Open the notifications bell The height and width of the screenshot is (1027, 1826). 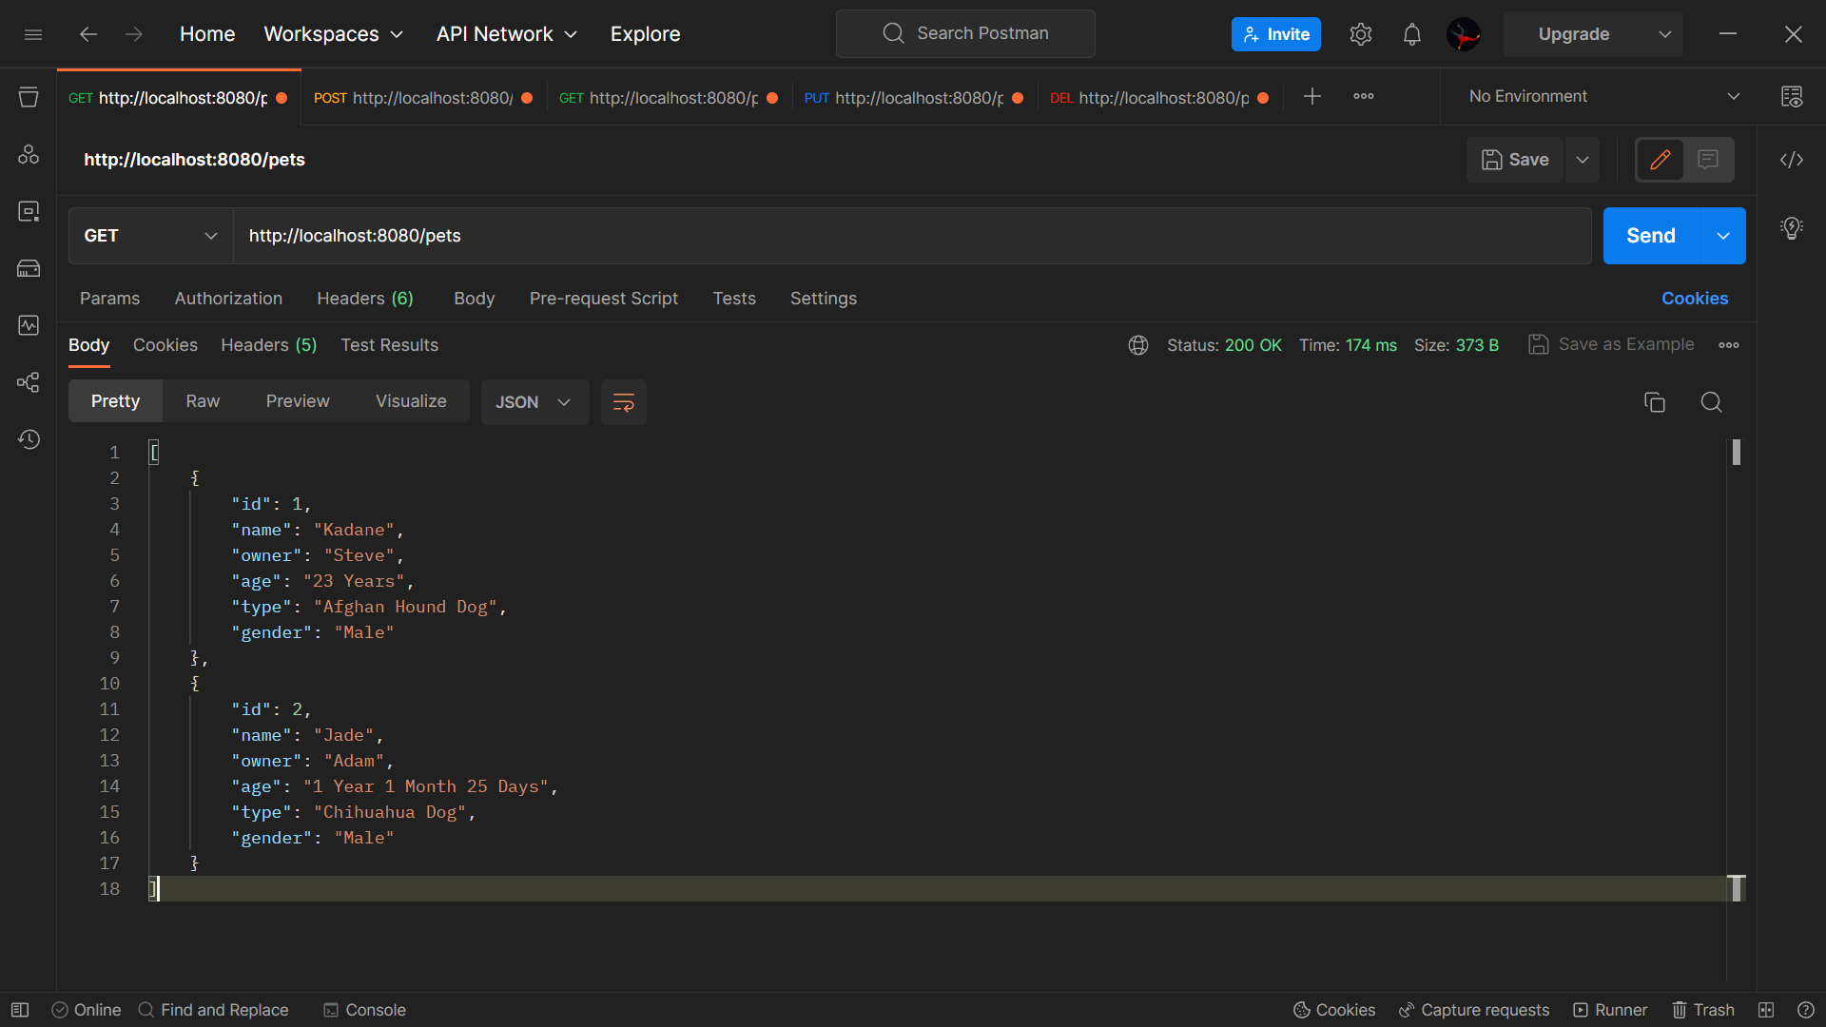pyautogui.click(x=1412, y=34)
